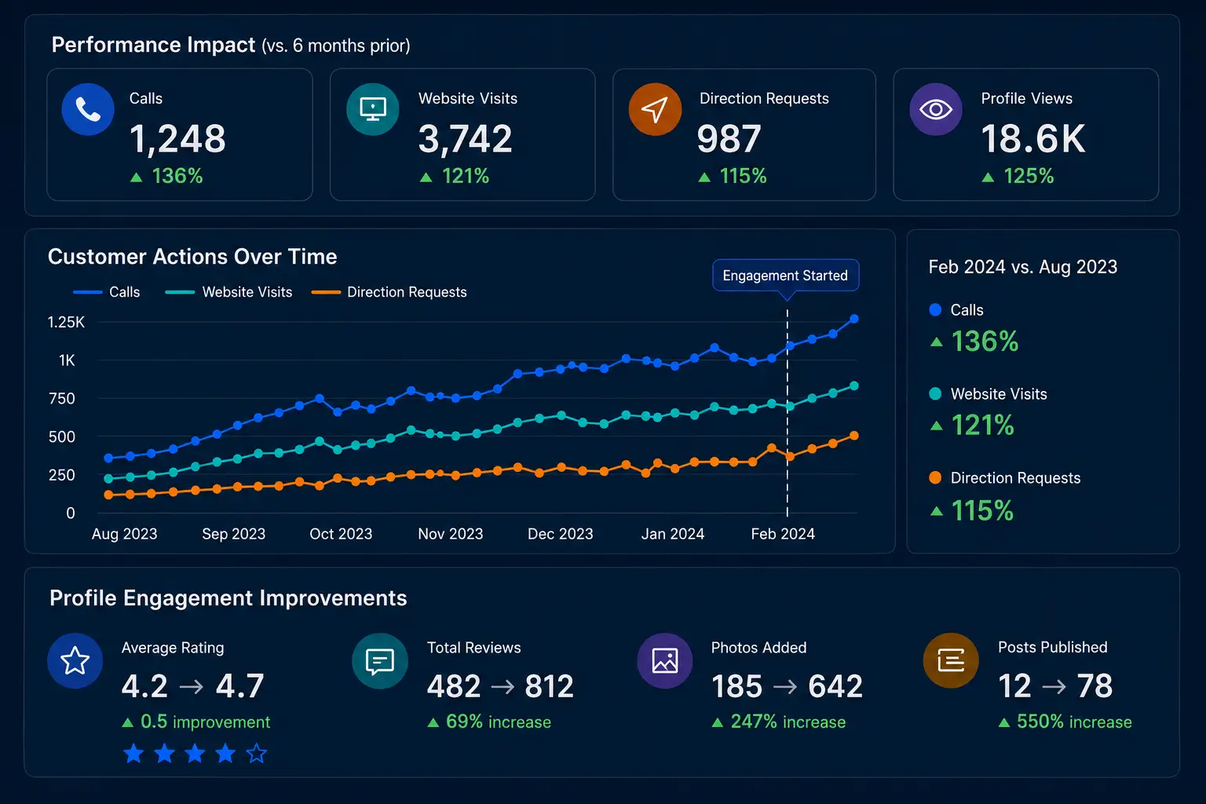
Task: Click the 136% Calls figure in comparison panel
Action: pyautogui.click(x=985, y=342)
